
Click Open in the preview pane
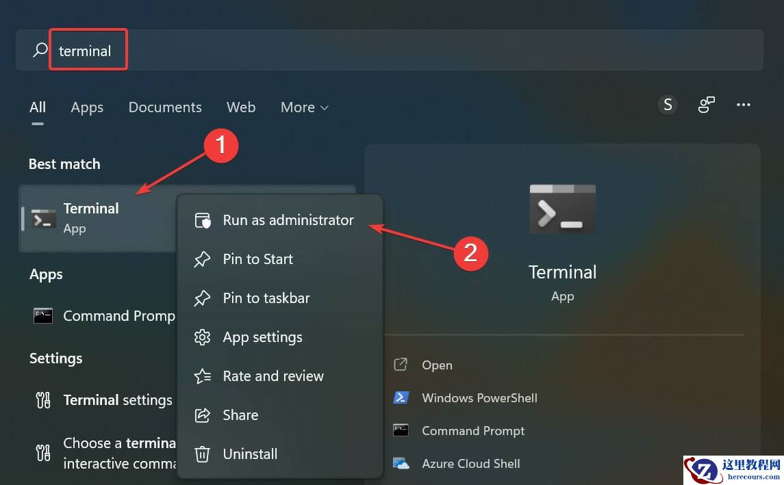point(437,365)
